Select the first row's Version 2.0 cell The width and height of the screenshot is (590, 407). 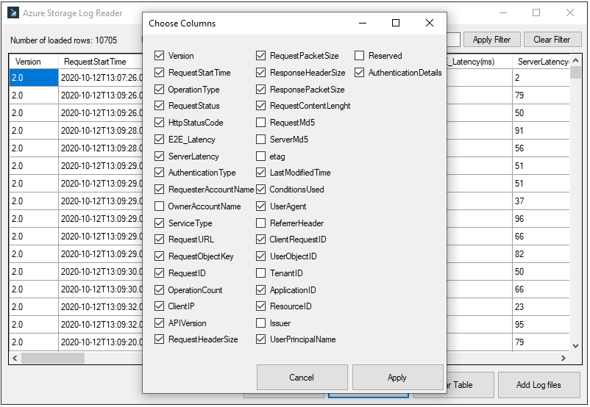34,78
